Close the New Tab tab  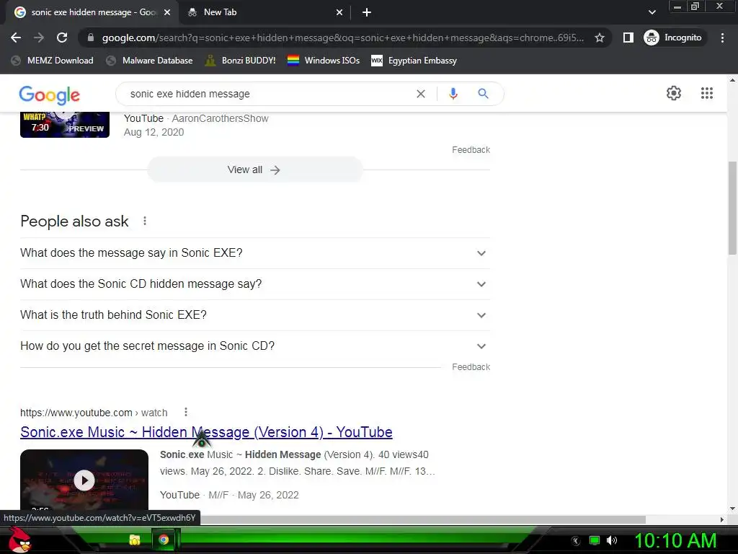click(x=339, y=12)
